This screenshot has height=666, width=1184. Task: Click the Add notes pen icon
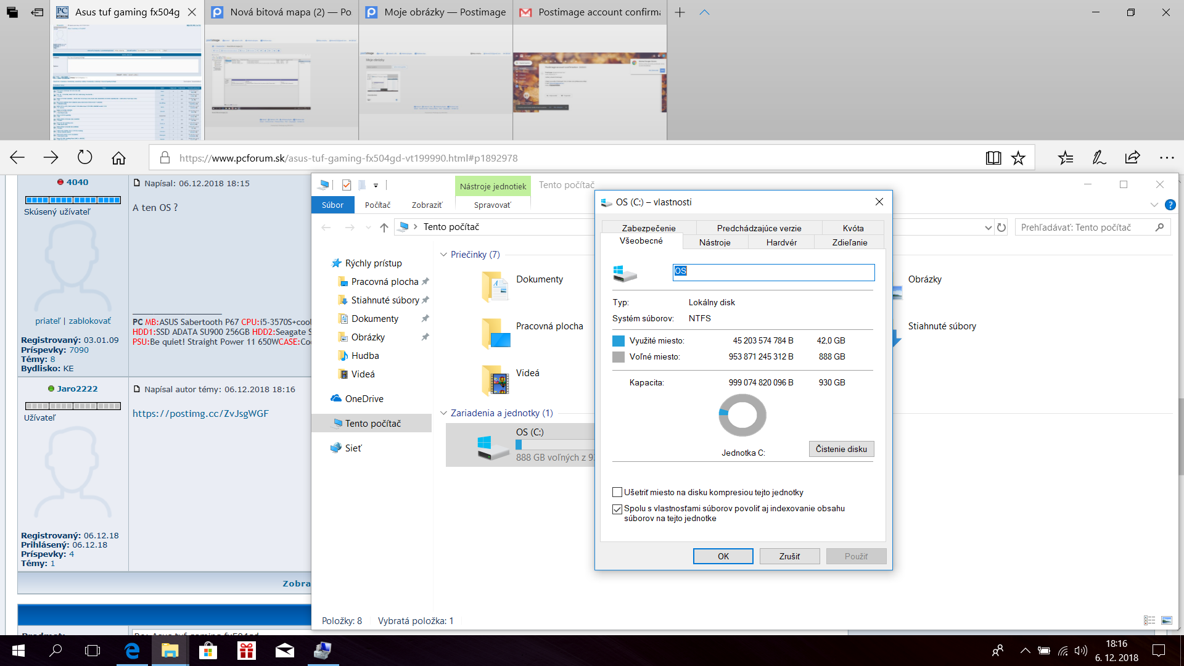tap(1099, 158)
